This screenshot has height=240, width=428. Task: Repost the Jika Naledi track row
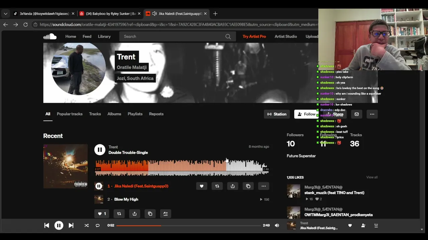point(217,186)
